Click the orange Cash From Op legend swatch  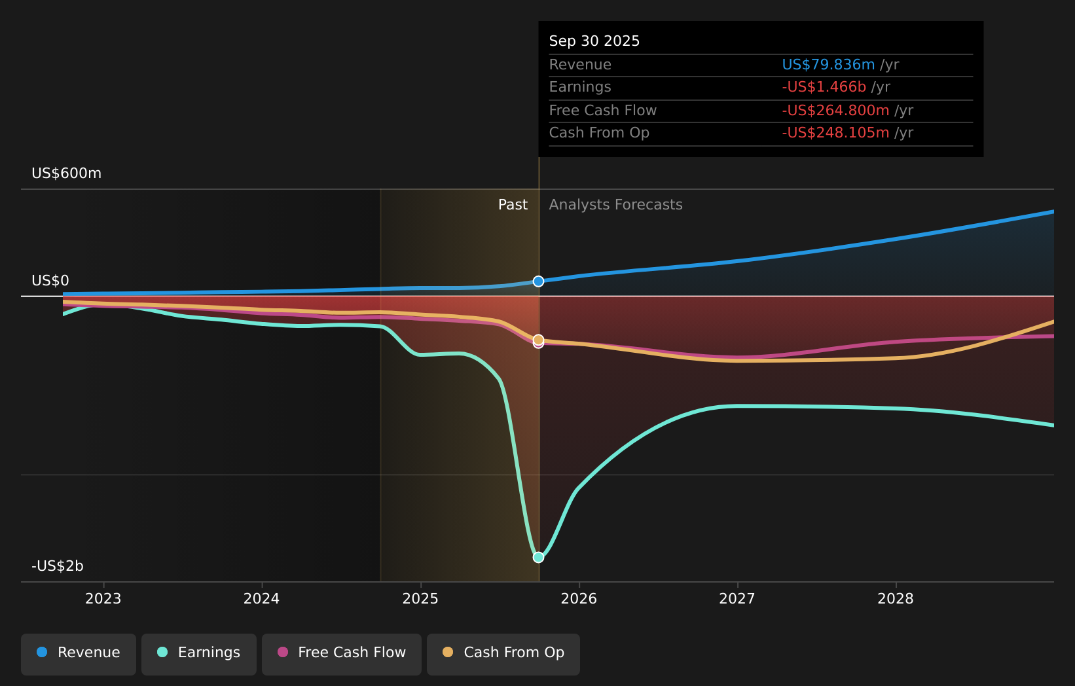tap(448, 652)
